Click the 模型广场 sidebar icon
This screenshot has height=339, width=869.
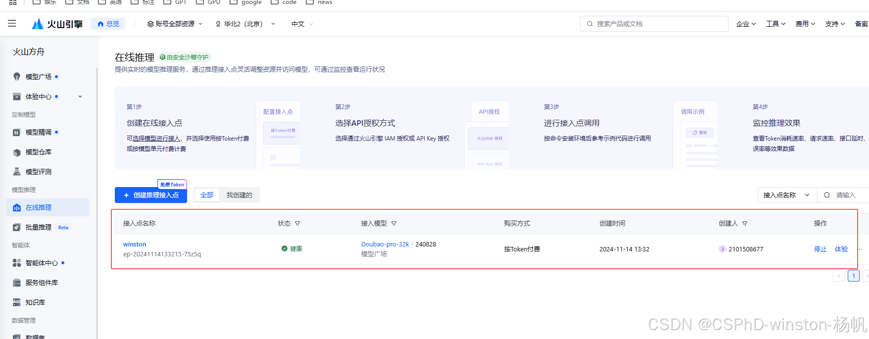click(17, 77)
